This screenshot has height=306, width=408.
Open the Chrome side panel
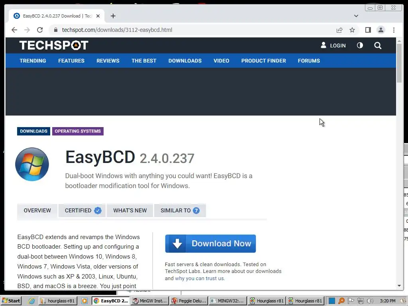[x=368, y=30]
